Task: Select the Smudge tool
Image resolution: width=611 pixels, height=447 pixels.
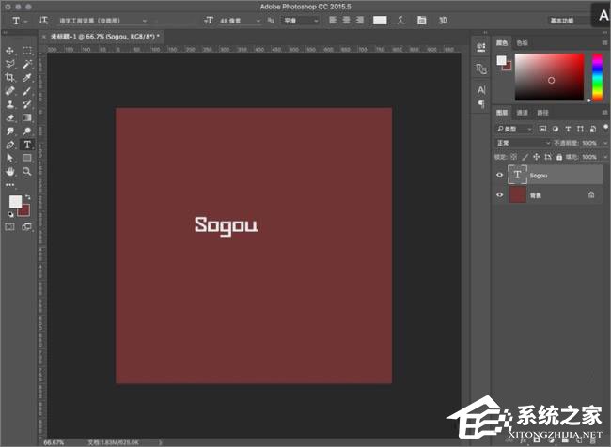Action: pyautogui.click(x=10, y=131)
